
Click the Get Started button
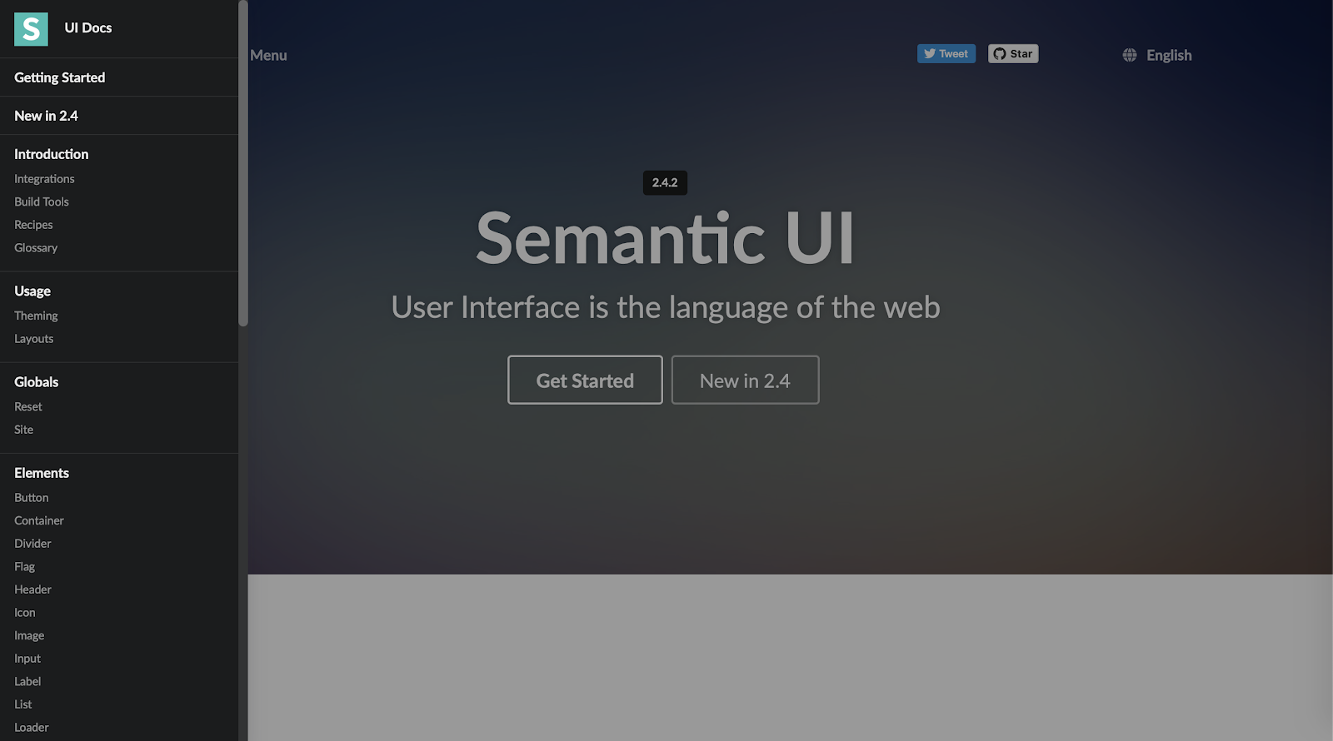coord(585,380)
